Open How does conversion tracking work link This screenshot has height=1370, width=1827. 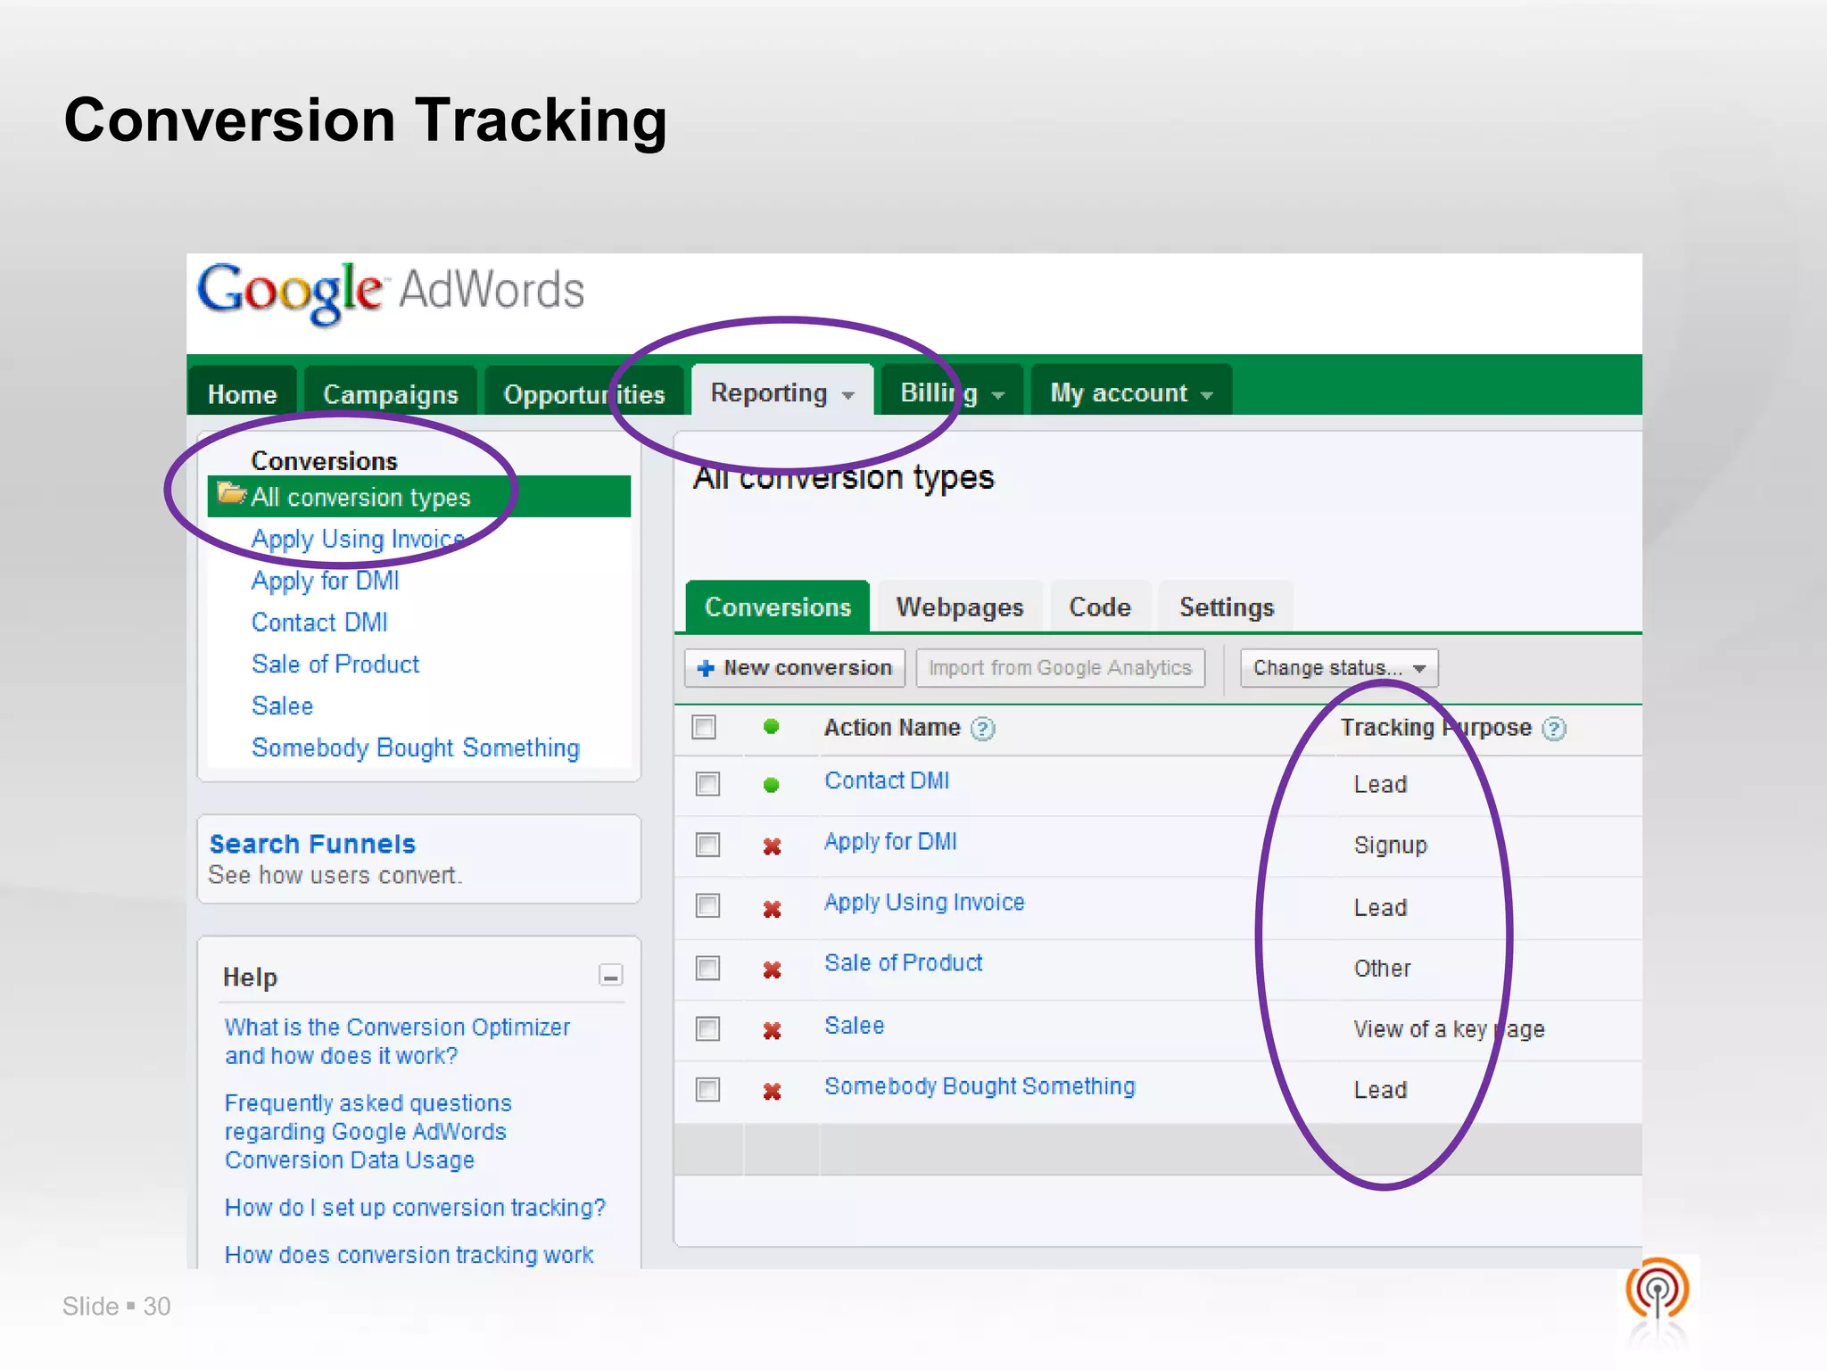pyautogui.click(x=409, y=1255)
